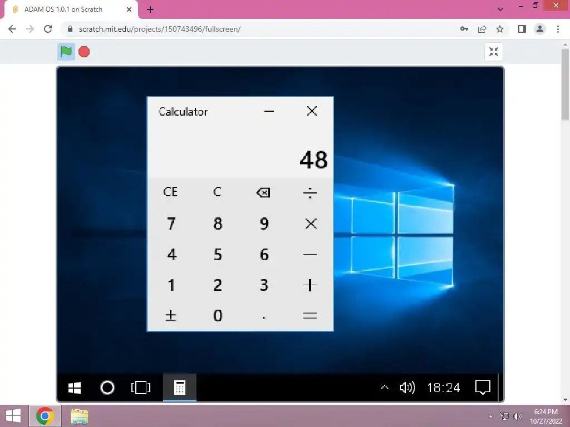The height and width of the screenshot is (427, 570).
Task: Click the Cortana circle in ADAM OS taskbar
Action: pos(107,388)
